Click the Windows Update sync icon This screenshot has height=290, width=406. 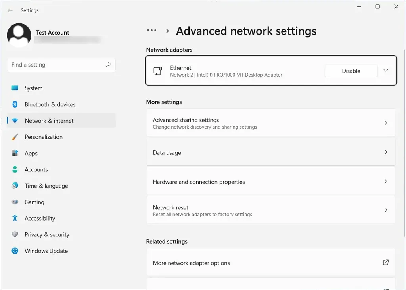tap(15, 251)
